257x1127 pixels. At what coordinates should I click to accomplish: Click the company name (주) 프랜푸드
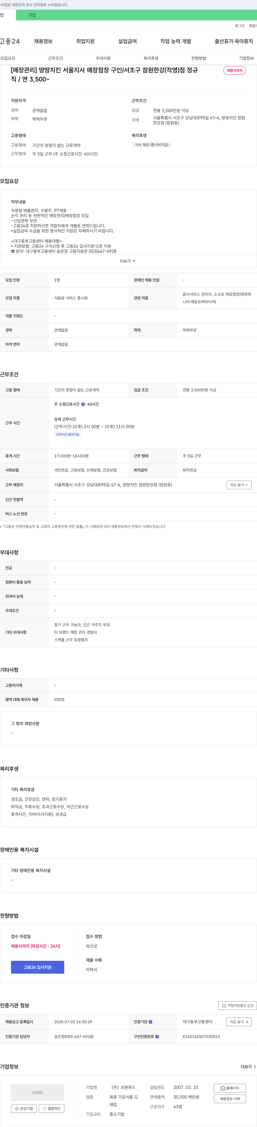123,1087
